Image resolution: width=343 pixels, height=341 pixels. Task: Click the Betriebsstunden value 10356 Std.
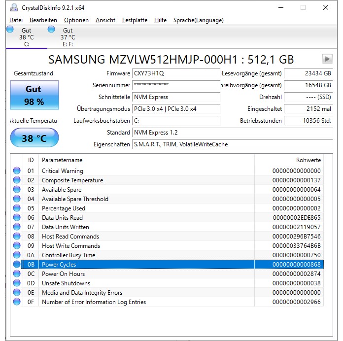coord(308,121)
